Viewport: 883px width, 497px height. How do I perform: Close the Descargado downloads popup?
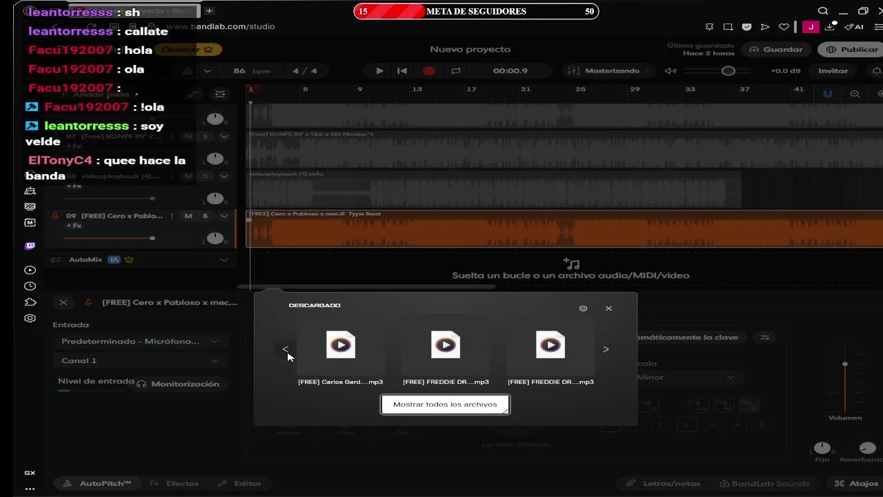pyautogui.click(x=608, y=309)
